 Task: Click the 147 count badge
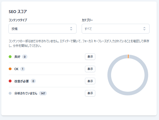pos(43,93)
